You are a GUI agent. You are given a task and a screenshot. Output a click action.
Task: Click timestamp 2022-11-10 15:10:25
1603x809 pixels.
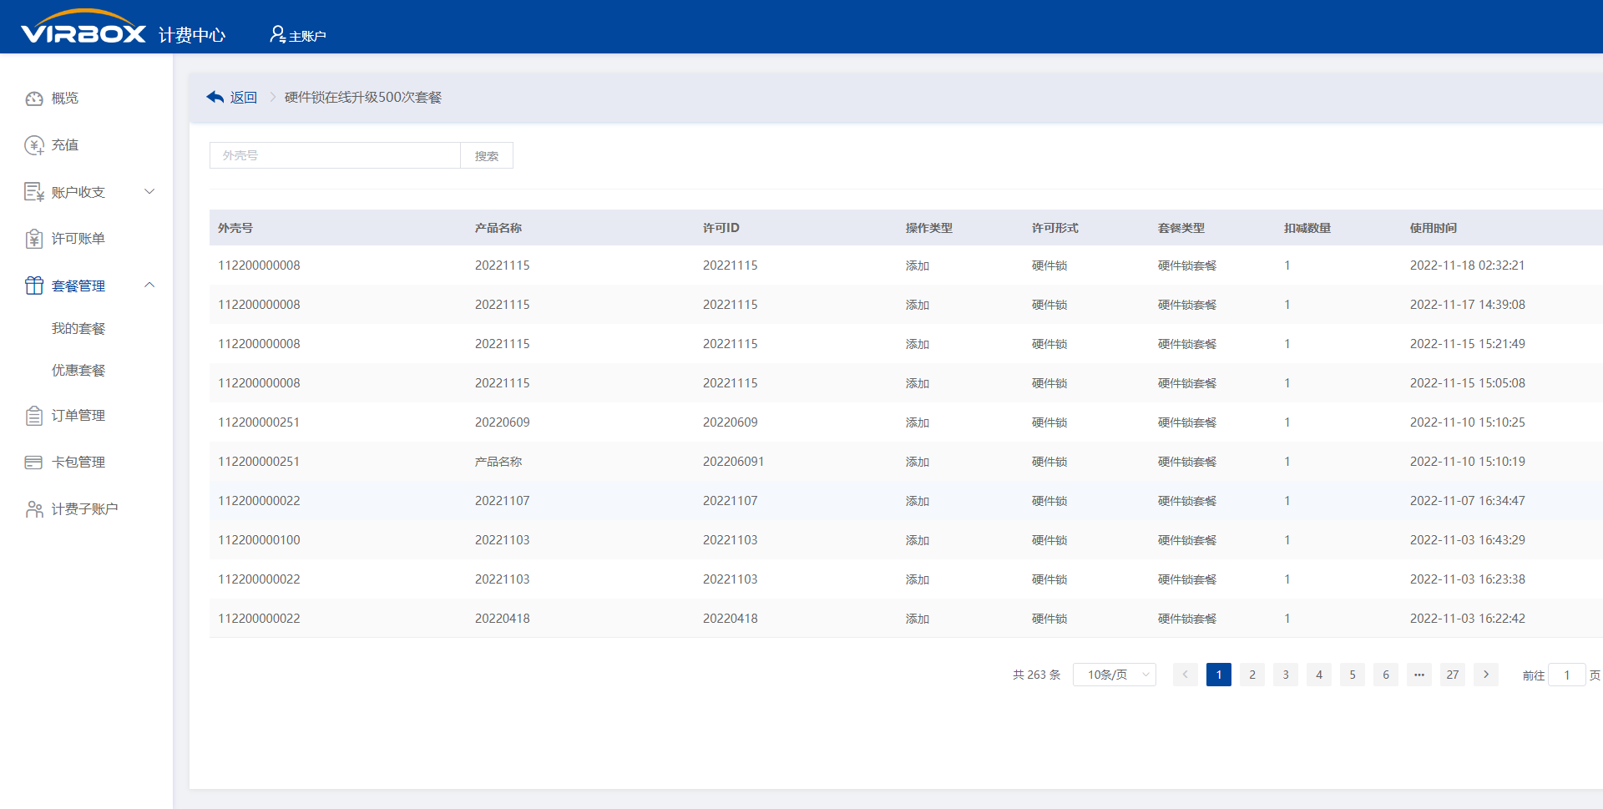pyautogui.click(x=1468, y=422)
